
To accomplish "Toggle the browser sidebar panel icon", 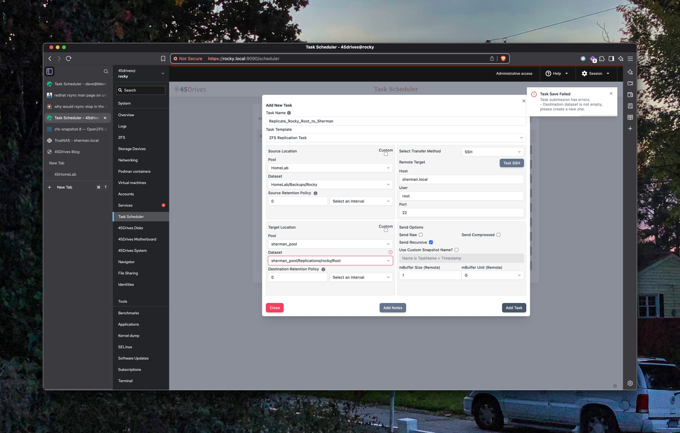I will 611,58.
